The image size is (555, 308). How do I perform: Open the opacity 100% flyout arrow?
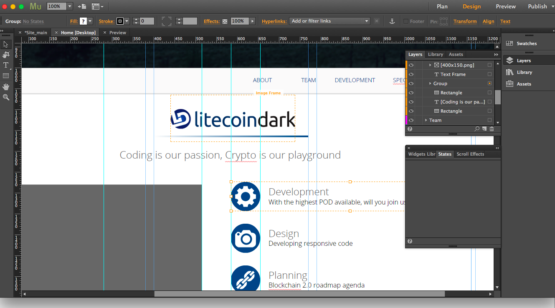click(x=252, y=21)
